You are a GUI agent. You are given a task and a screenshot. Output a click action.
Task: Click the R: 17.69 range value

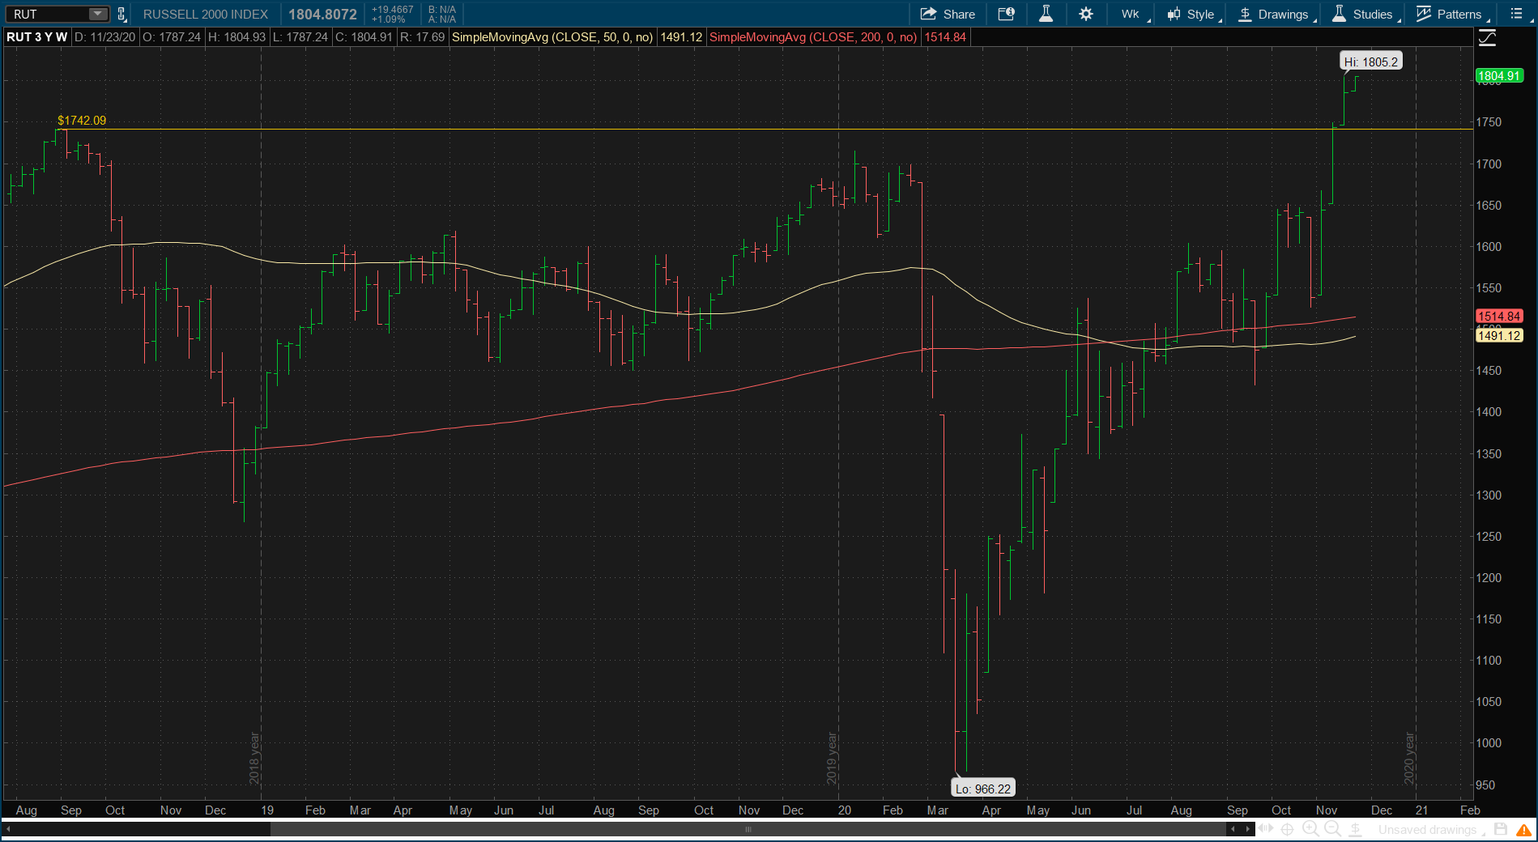tap(423, 37)
